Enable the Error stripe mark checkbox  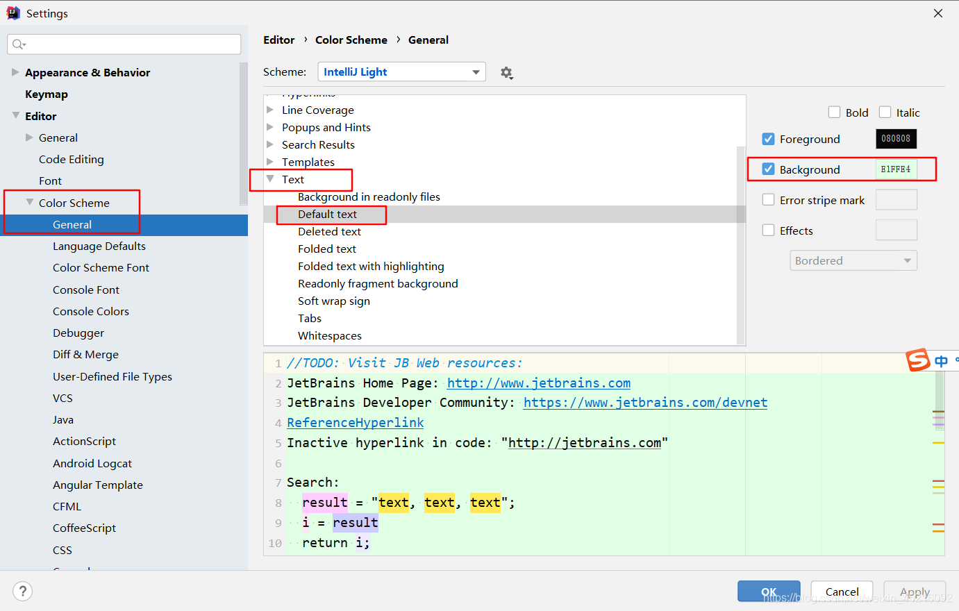coord(769,200)
